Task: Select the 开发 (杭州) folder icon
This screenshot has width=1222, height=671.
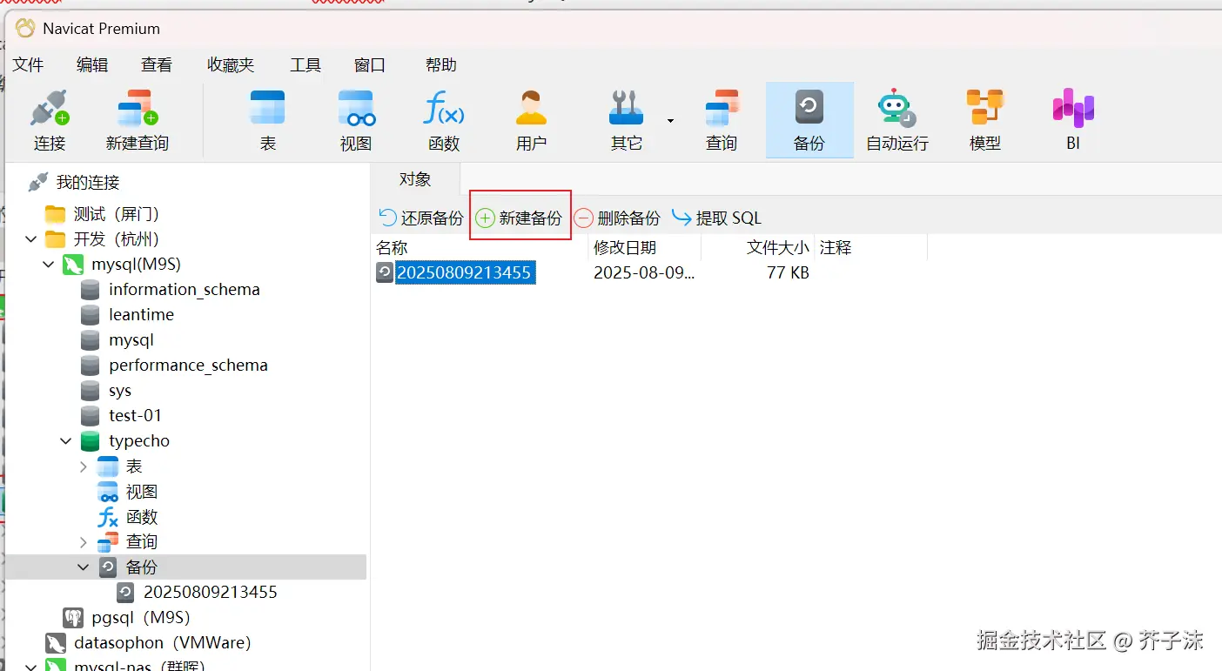Action: point(56,239)
